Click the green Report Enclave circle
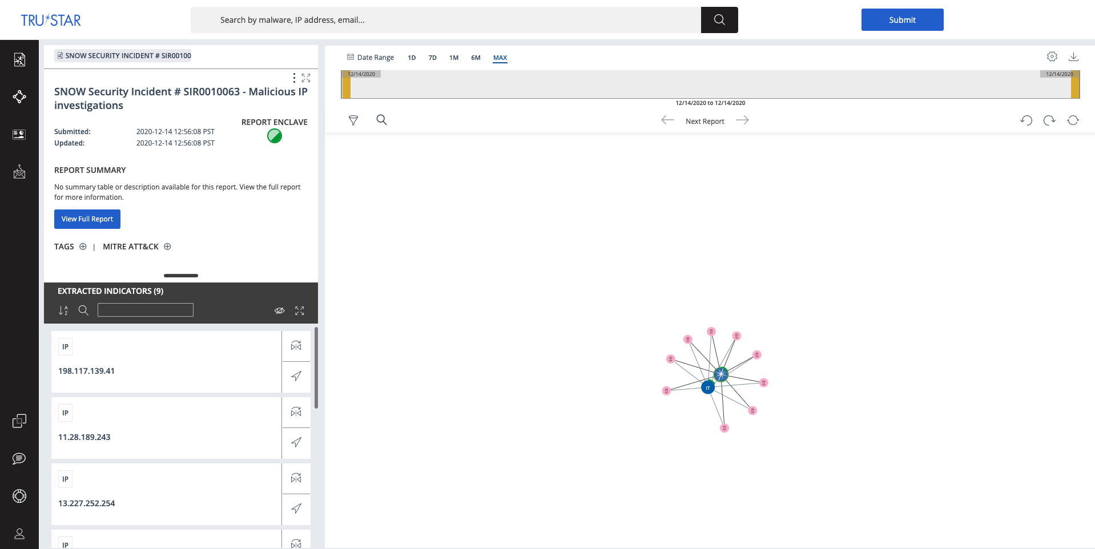This screenshot has width=1095, height=549. point(275,136)
